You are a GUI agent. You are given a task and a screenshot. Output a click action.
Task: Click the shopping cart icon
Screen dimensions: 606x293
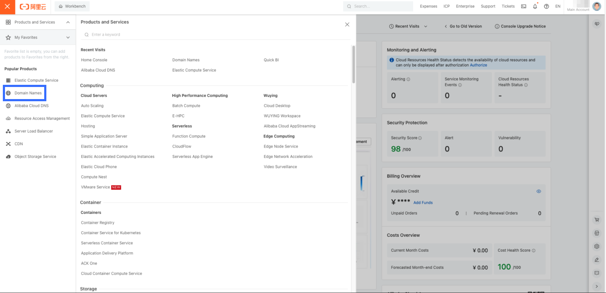tap(596, 220)
